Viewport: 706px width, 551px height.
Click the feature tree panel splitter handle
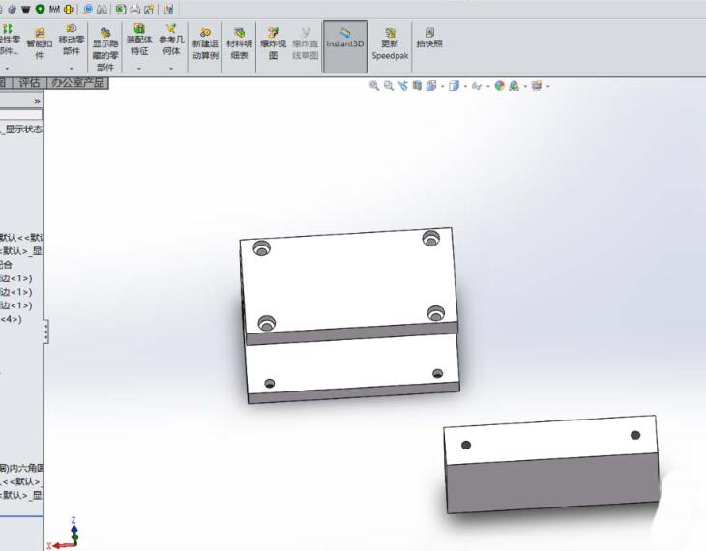pyautogui.click(x=44, y=333)
